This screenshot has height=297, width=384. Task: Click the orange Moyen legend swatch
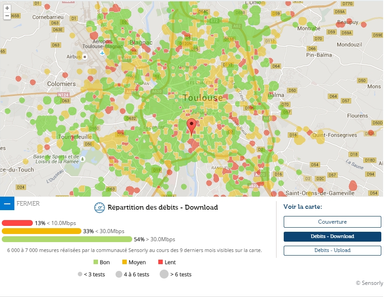125,262
